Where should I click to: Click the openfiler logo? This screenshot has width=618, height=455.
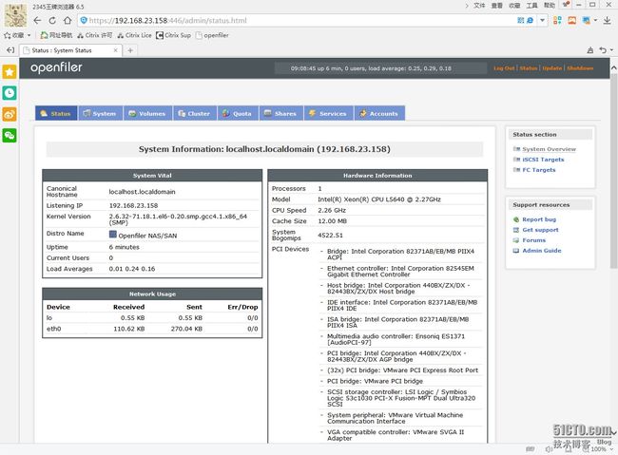click(x=56, y=67)
